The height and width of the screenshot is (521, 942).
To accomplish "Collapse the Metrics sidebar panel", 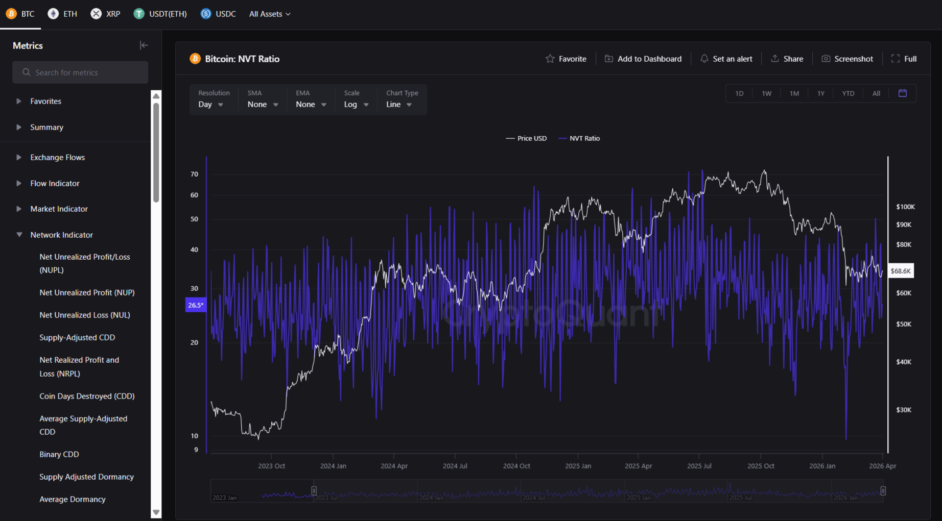I will 144,45.
